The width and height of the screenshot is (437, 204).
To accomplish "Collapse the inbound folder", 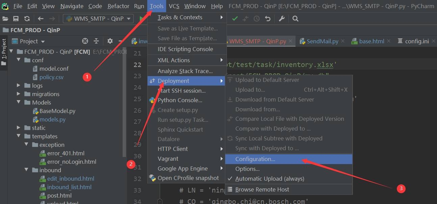I will (x=26, y=170).
